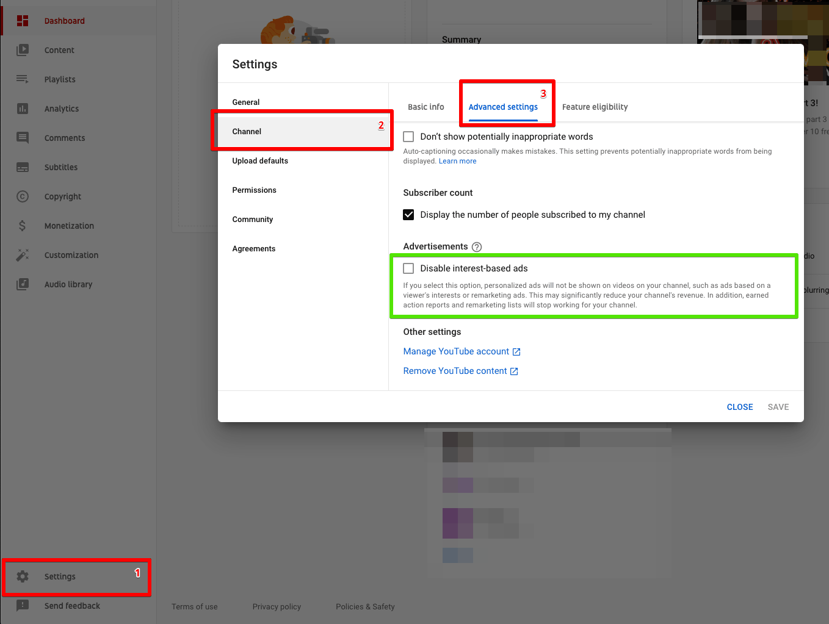Check Don't show potentially inappropriate words
The width and height of the screenshot is (829, 624).
click(408, 137)
